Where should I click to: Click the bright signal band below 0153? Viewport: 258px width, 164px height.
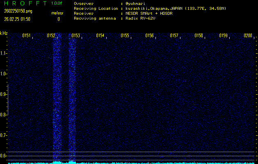(x=72, y=98)
